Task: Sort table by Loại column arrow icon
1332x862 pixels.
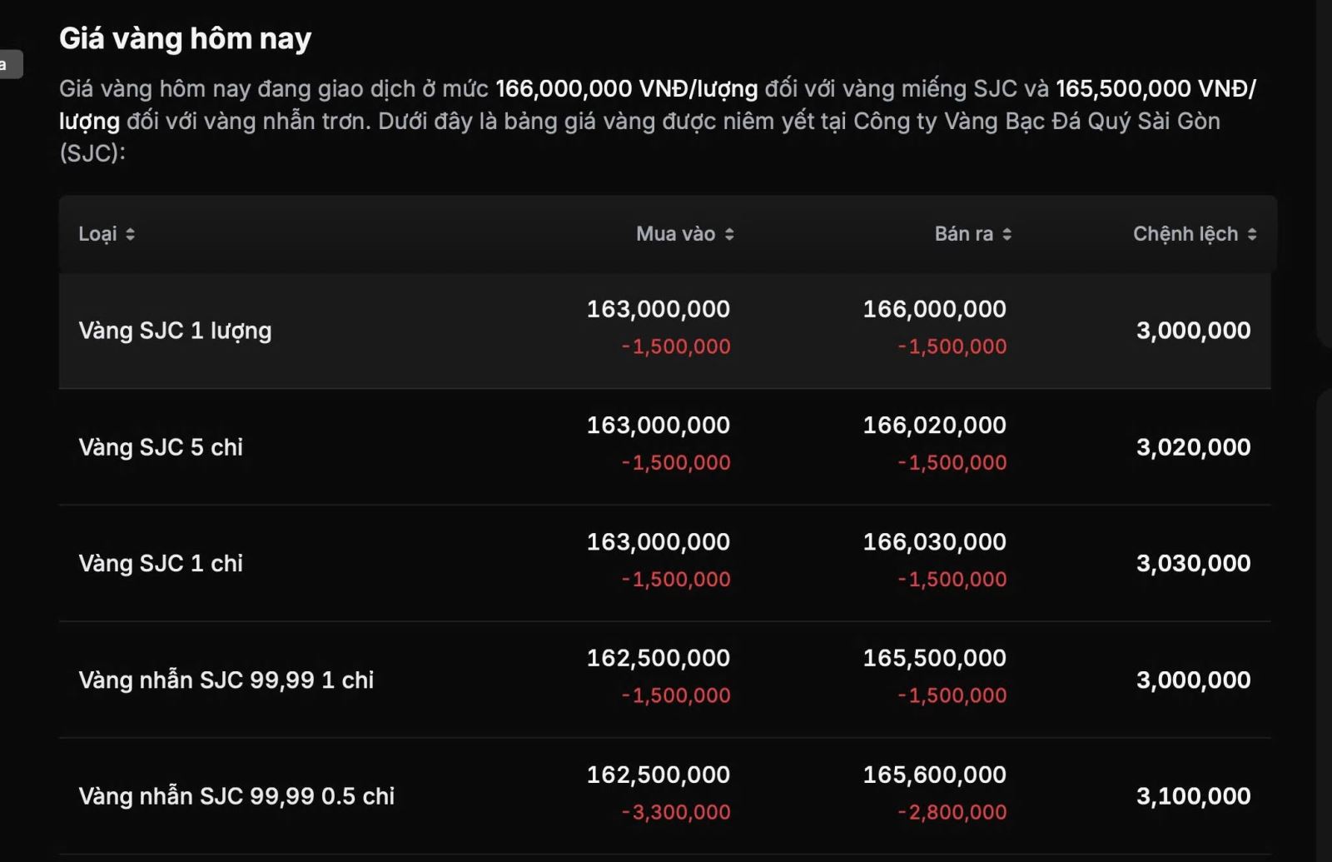Action: pos(130,234)
